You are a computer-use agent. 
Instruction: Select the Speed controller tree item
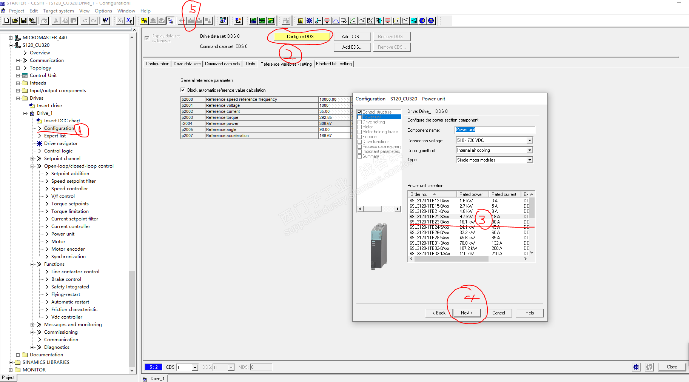(x=69, y=189)
